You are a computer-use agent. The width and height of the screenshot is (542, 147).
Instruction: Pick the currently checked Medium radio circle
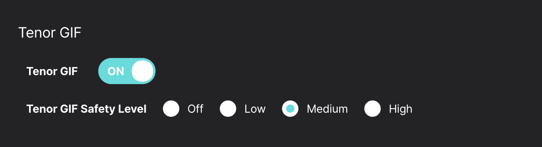click(290, 109)
